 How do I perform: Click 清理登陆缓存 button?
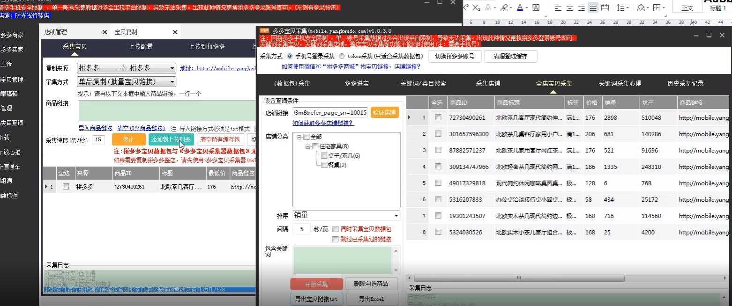pos(510,56)
